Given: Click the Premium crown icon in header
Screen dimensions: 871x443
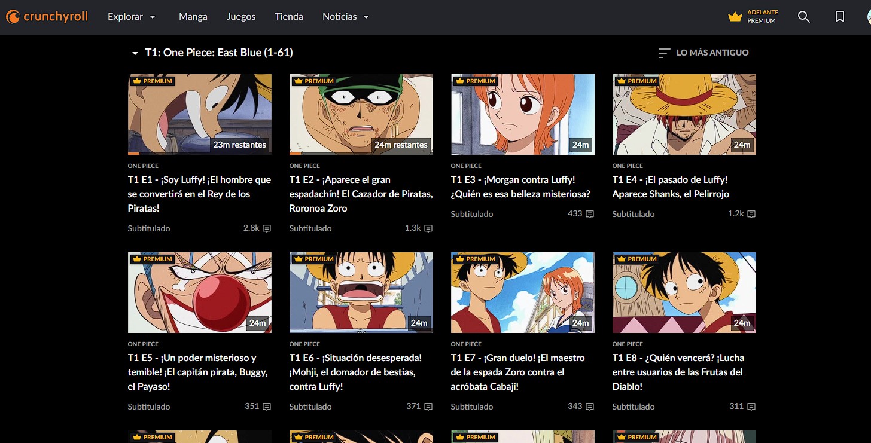Looking at the screenshot, I should coord(735,17).
